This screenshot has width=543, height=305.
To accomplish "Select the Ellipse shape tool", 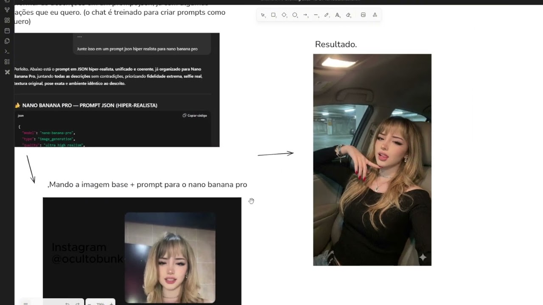I will point(295,15).
